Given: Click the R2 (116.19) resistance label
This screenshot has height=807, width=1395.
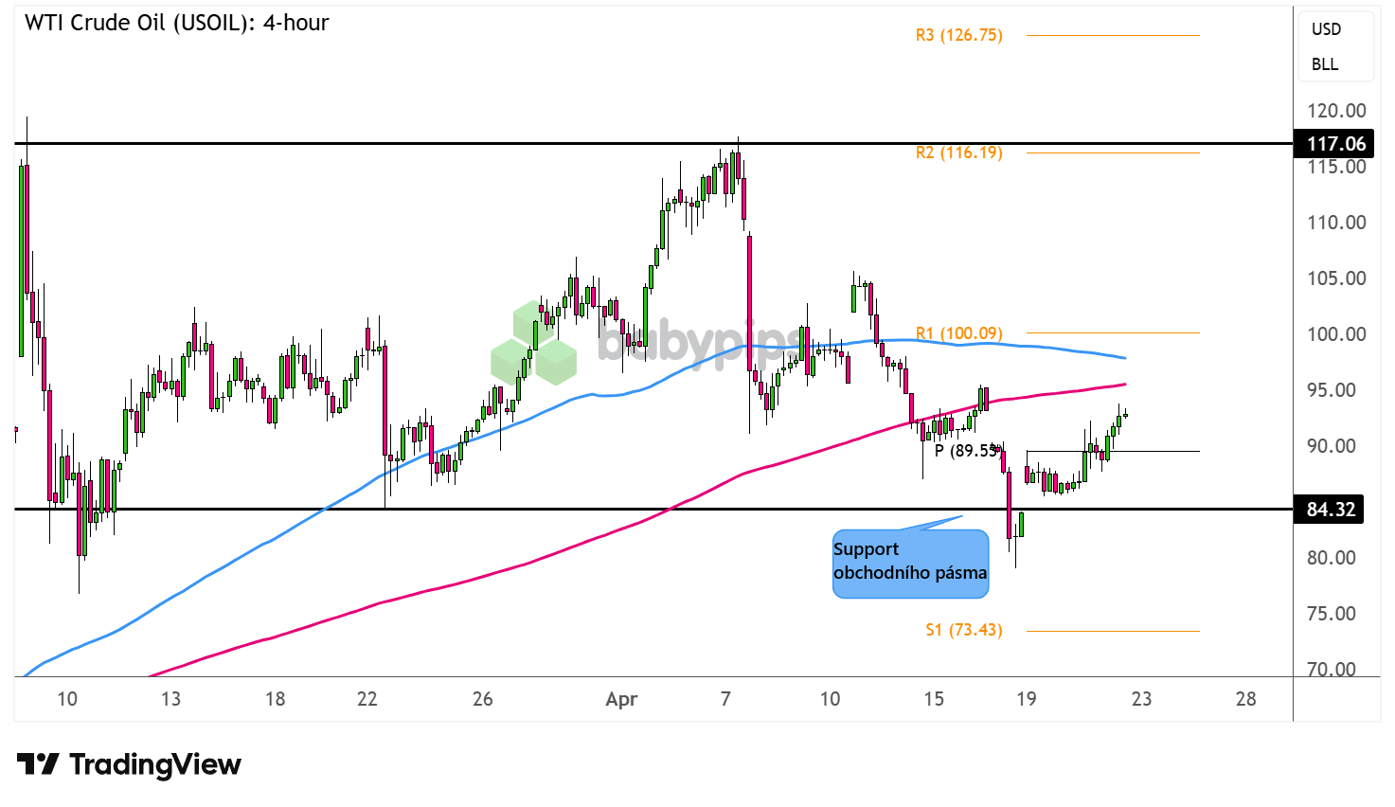Looking at the screenshot, I should coord(958,152).
